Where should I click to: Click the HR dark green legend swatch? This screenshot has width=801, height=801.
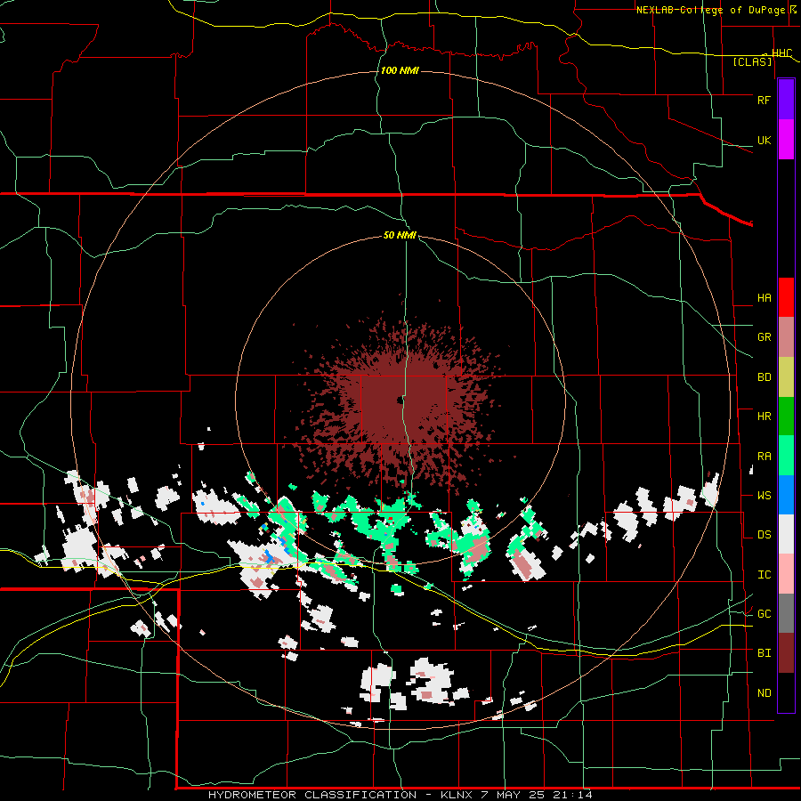click(786, 417)
